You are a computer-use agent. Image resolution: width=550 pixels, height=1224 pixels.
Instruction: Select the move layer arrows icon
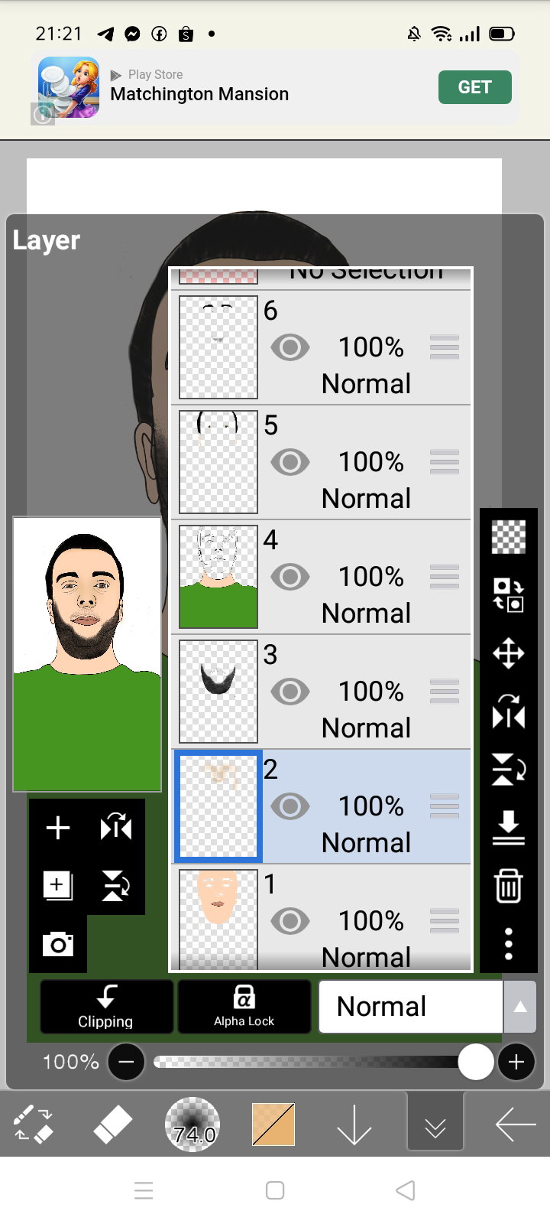[508, 654]
